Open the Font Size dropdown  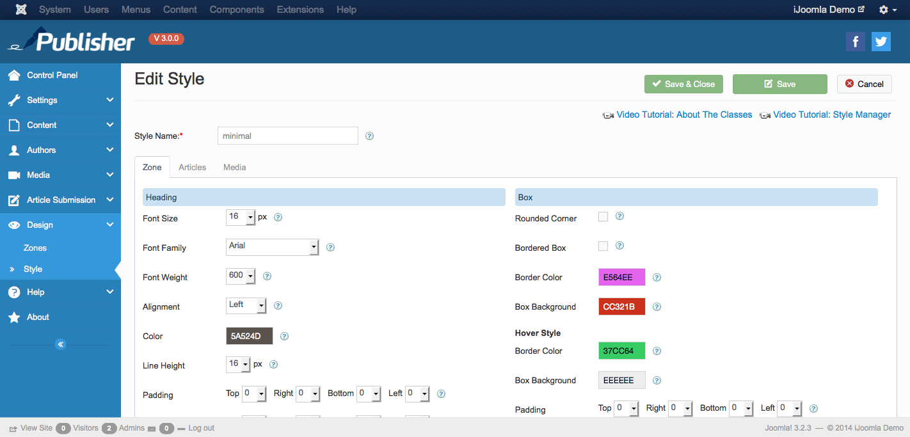[x=241, y=218]
